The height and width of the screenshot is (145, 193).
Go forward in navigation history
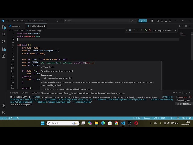pos(62,21)
